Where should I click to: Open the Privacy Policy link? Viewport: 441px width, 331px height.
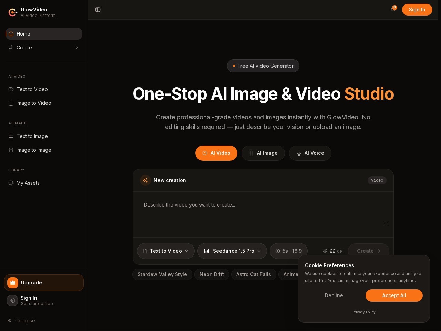tap(364, 312)
